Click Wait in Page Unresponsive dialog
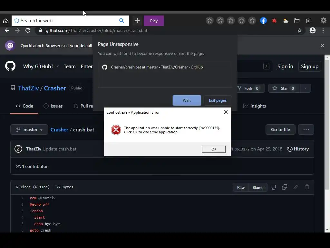 pos(187,100)
